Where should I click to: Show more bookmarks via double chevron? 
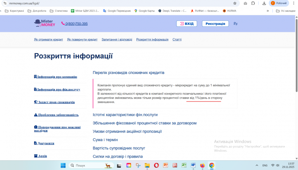[x=268, y=11]
